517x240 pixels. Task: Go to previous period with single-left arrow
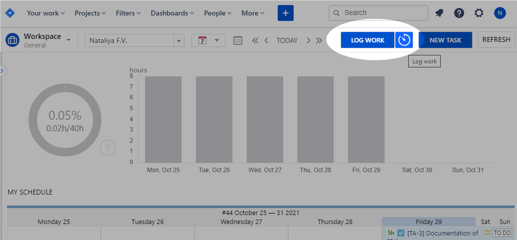[x=266, y=40]
